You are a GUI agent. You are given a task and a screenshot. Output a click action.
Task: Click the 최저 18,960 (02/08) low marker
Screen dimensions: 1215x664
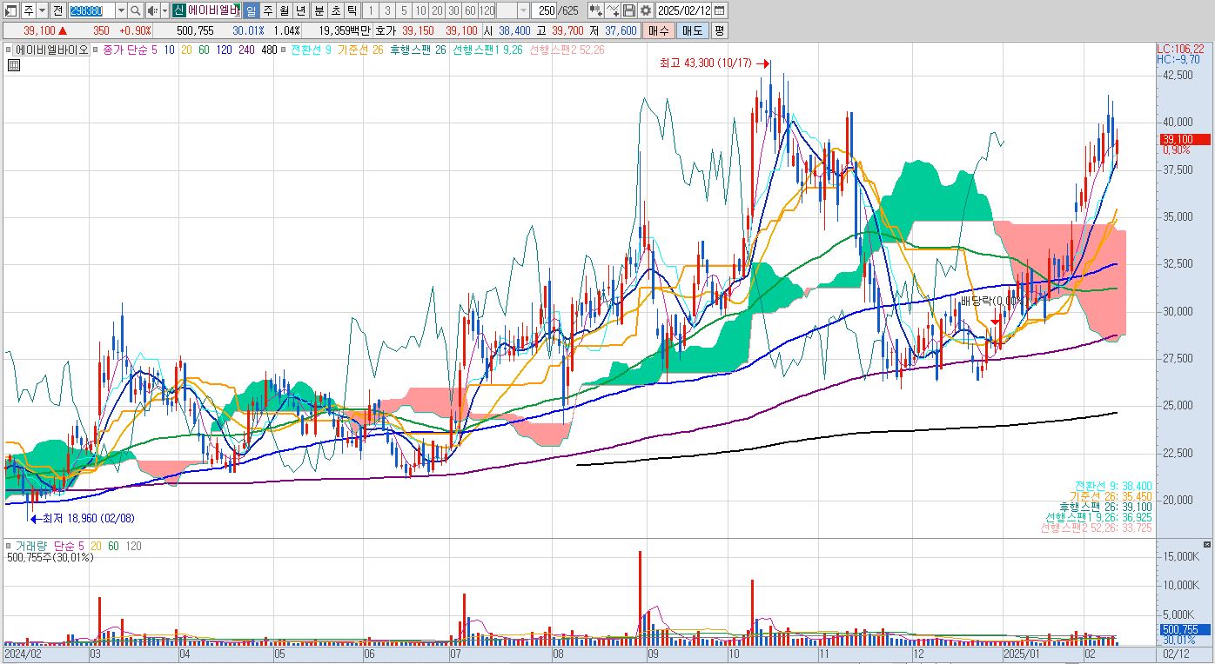pos(83,518)
